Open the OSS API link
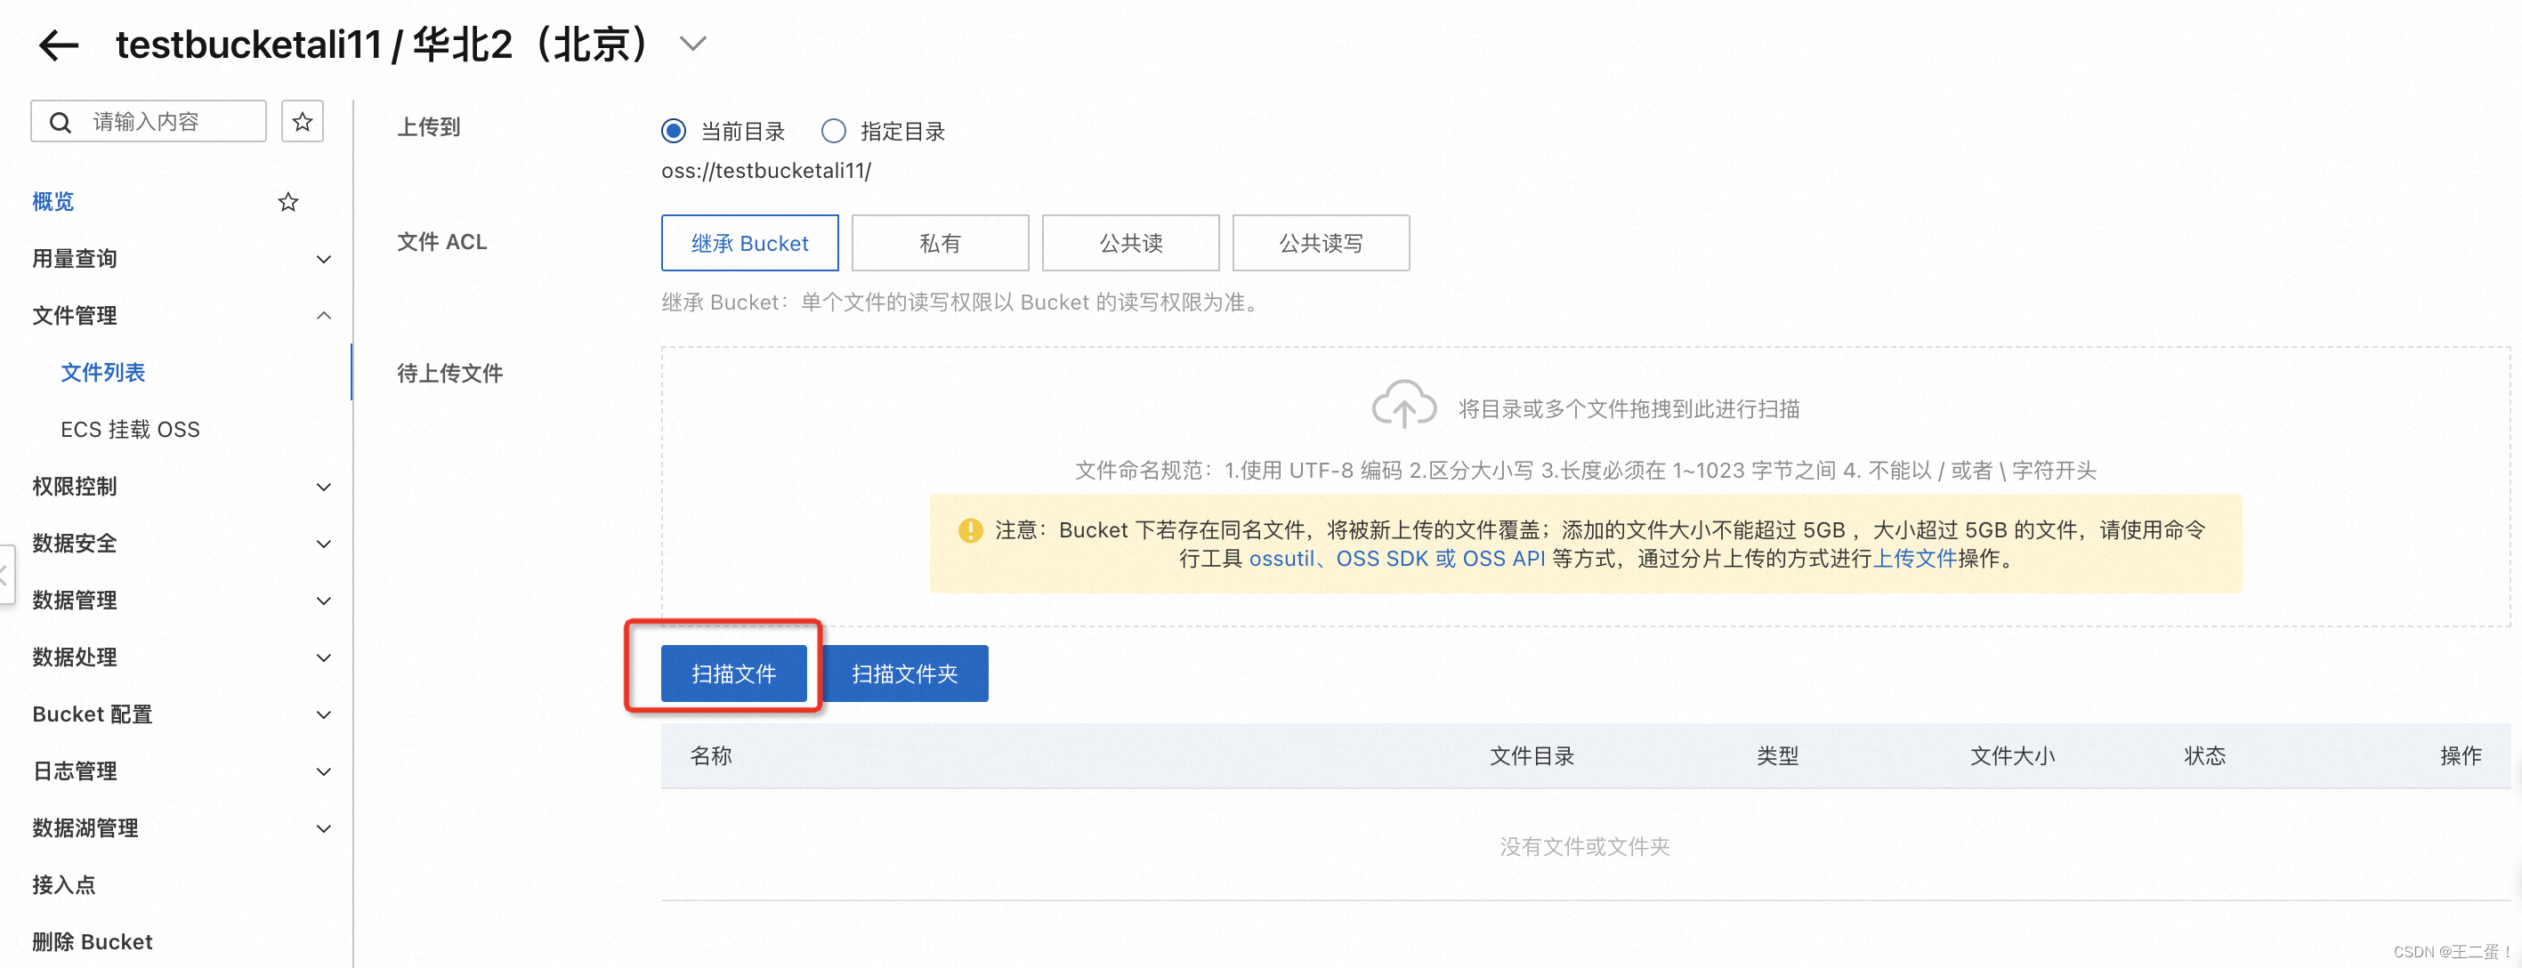Image resolution: width=2522 pixels, height=968 pixels. click(1503, 559)
